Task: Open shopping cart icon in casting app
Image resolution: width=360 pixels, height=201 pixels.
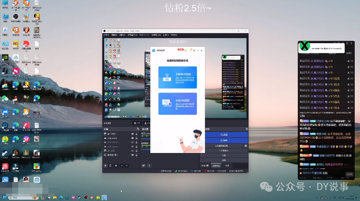Action: click(x=185, y=50)
